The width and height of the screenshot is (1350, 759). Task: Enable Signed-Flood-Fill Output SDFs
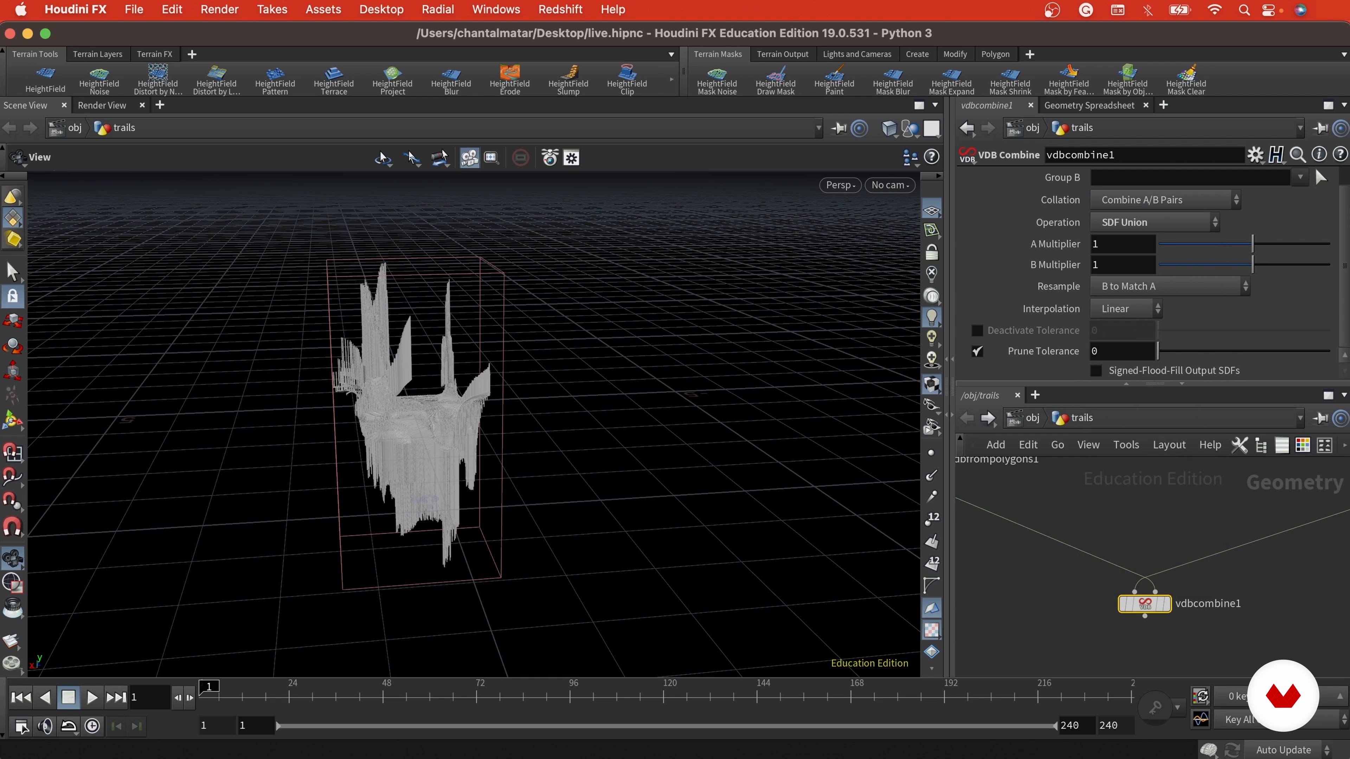coord(1096,370)
